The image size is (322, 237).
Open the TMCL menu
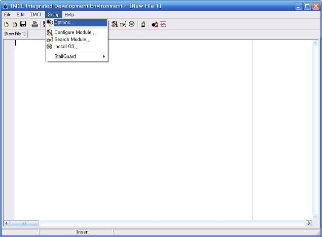[x=36, y=15]
